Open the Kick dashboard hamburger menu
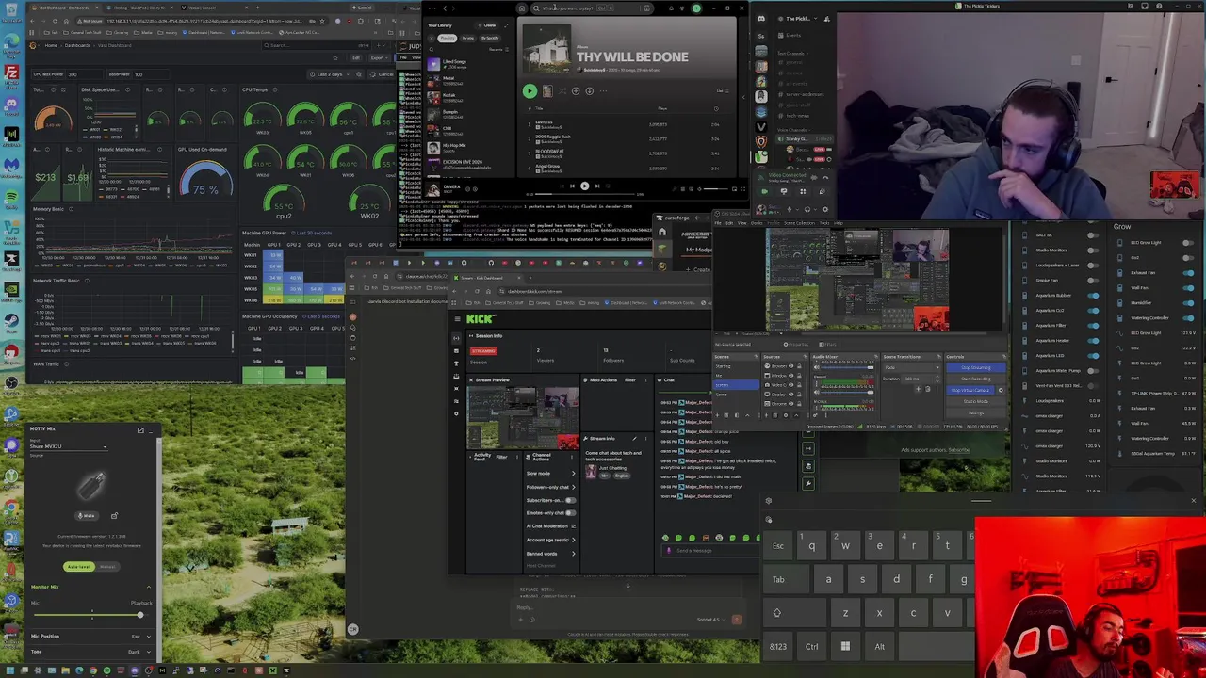 tap(457, 319)
